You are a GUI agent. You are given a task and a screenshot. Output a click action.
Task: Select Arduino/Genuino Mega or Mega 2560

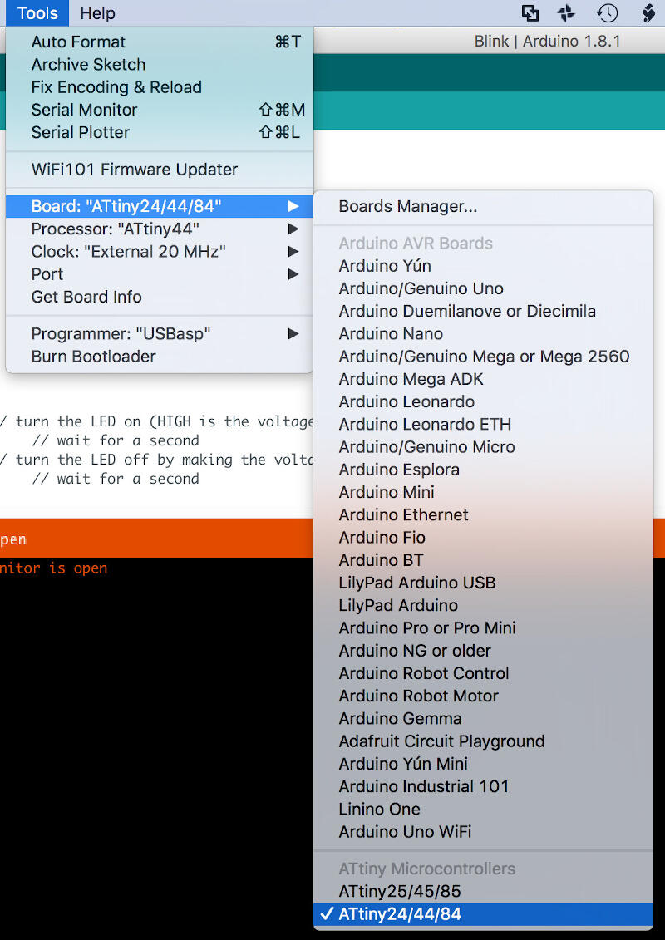[x=483, y=357]
